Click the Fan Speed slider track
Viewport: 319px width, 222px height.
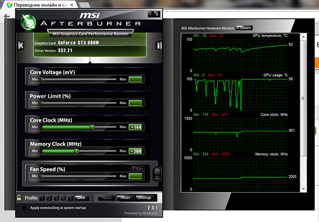[x=79, y=176]
